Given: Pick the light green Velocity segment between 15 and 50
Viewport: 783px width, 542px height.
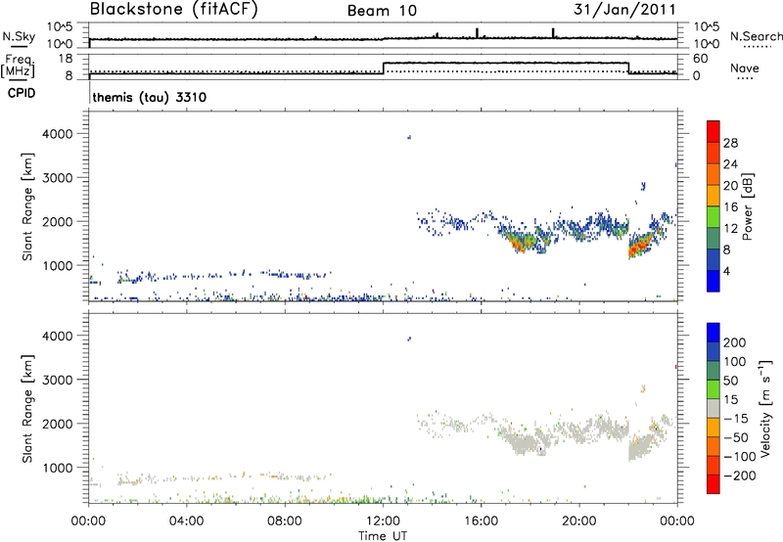Looking at the screenshot, I should pos(714,389).
